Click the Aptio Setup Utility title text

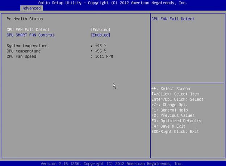click(113, 3)
